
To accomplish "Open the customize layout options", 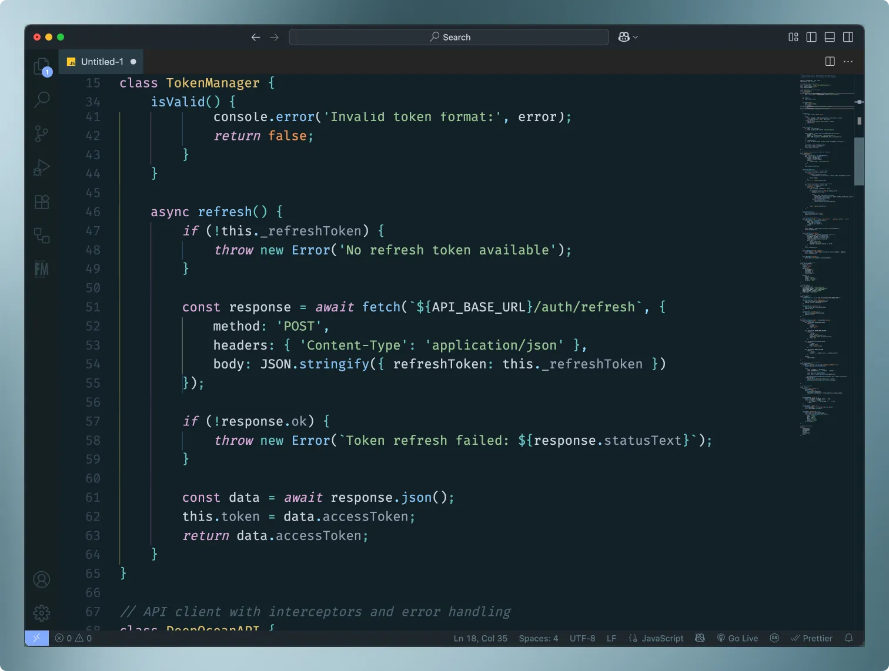I will [x=793, y=36].
